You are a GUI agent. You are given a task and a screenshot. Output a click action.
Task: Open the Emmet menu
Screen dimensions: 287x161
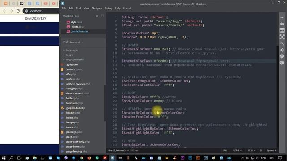coord(127,8)
